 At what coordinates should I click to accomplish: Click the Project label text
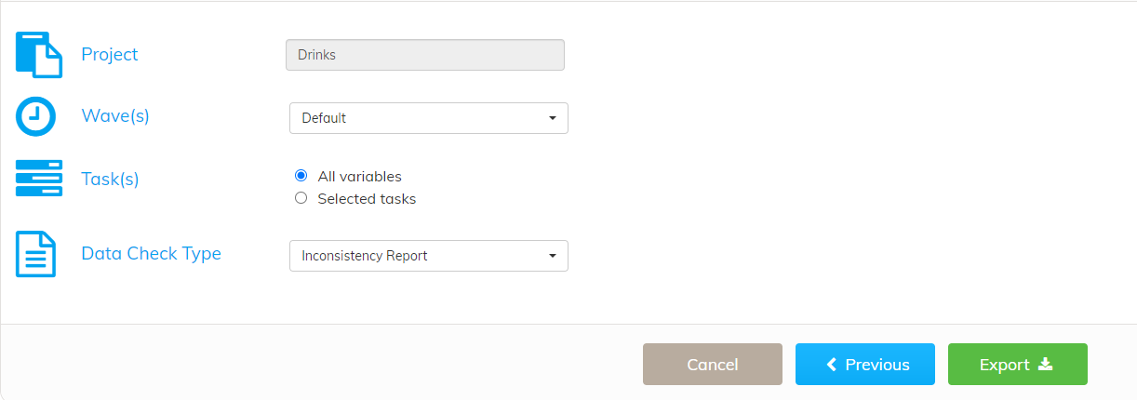click(110, 55)
